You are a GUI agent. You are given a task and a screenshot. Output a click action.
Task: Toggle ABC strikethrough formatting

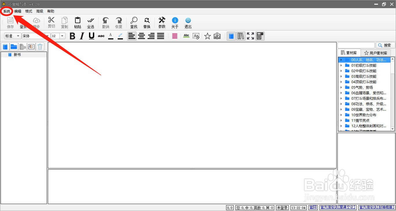(x=101, y=36)
